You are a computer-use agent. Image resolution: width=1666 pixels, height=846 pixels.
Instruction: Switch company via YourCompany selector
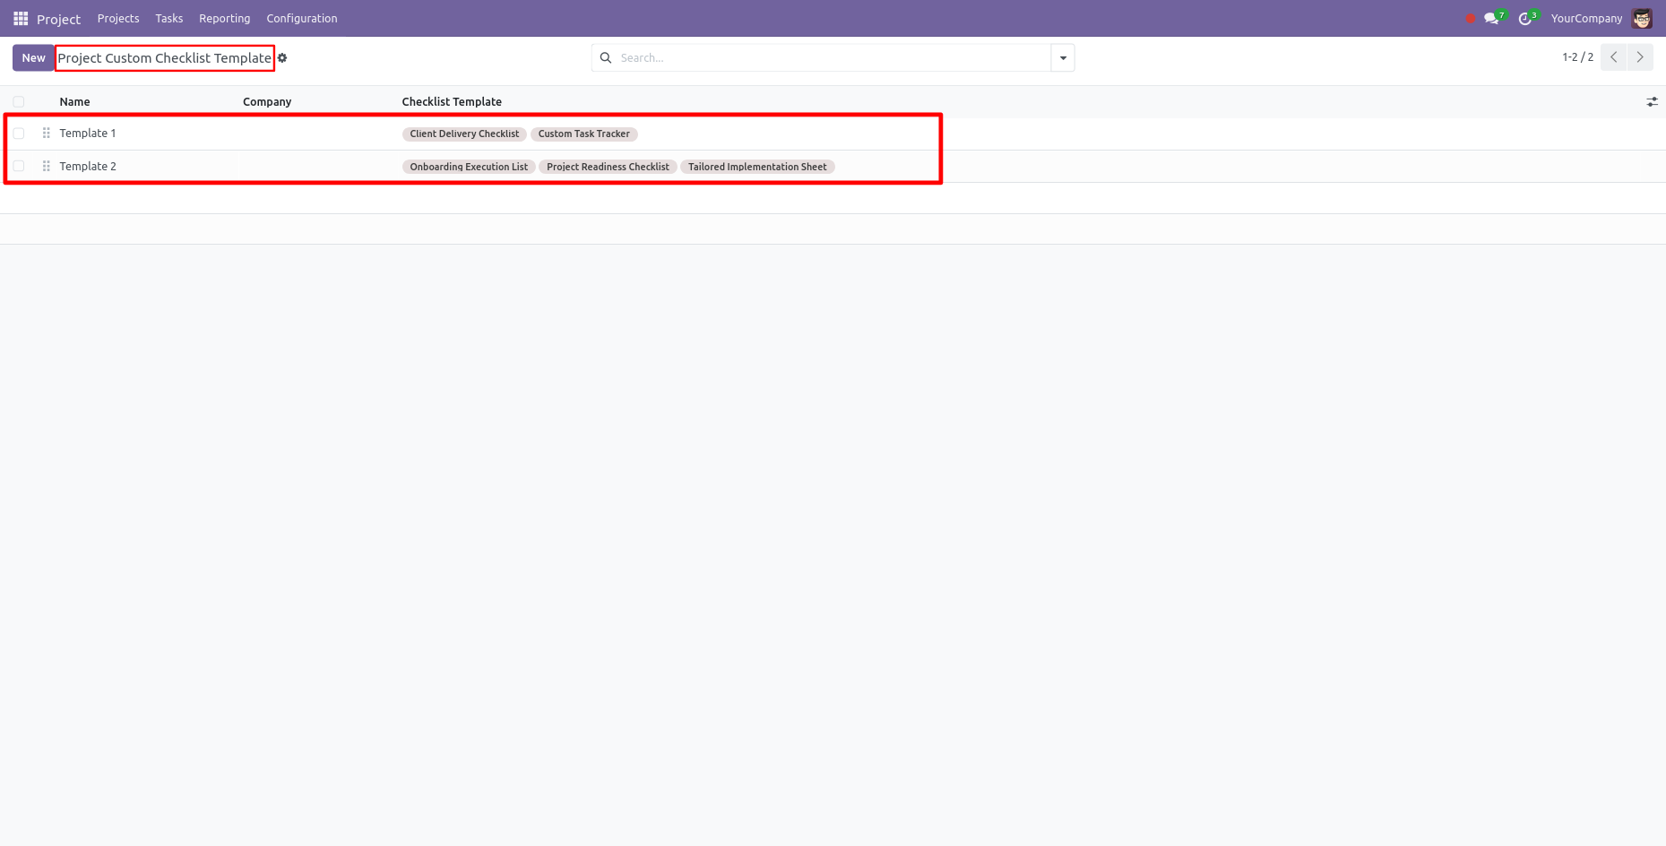[x=1586, y=18]
